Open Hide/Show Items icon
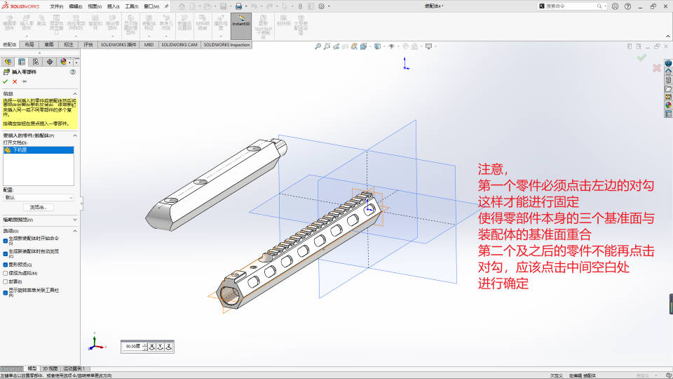 tap(391, 46)
